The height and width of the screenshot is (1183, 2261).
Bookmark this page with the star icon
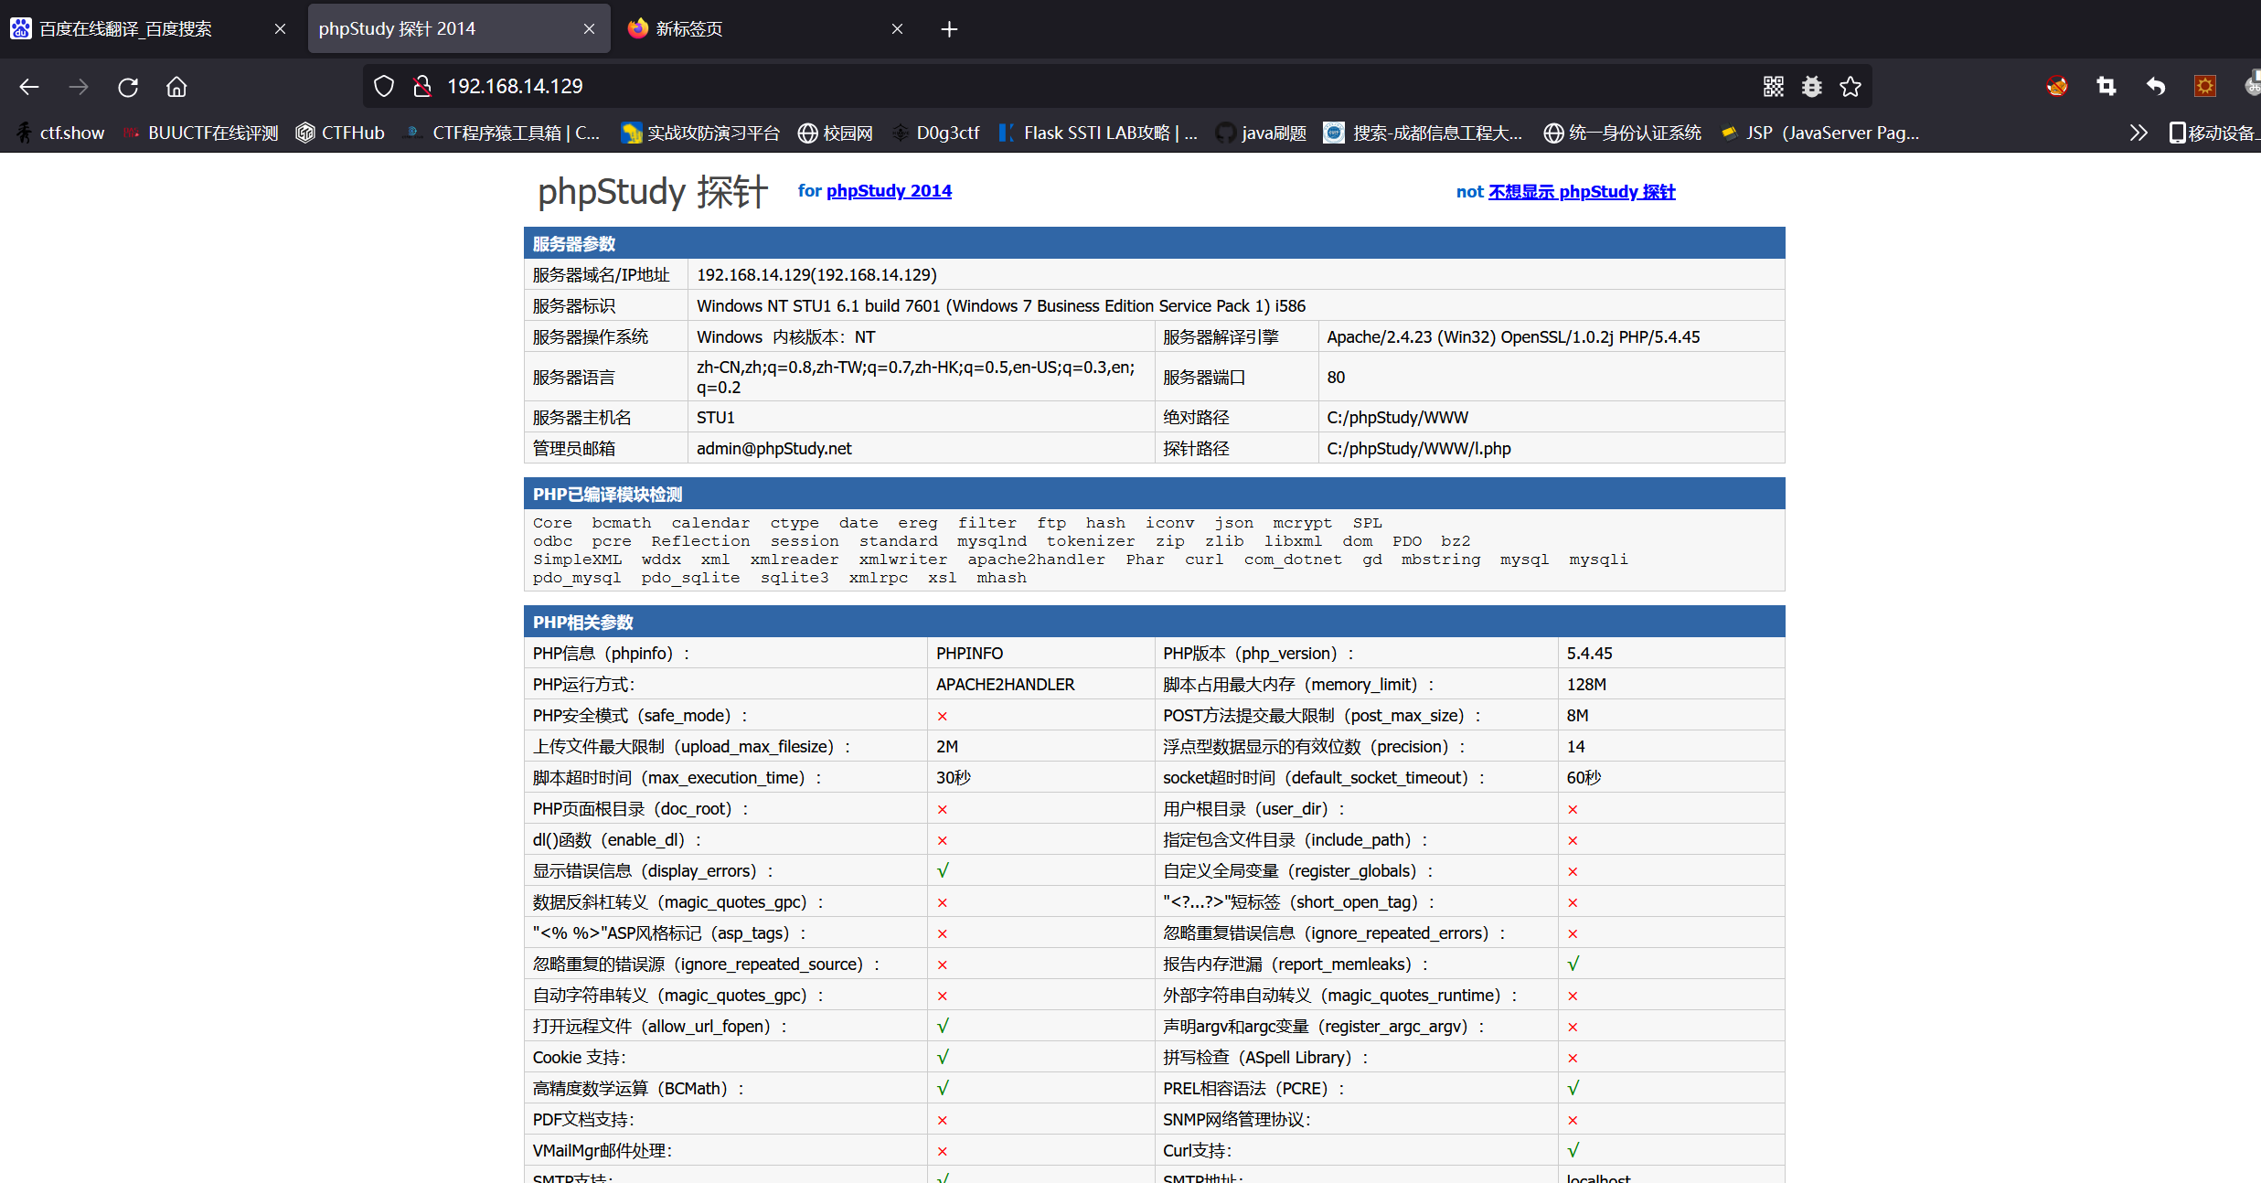point(1851,87)
